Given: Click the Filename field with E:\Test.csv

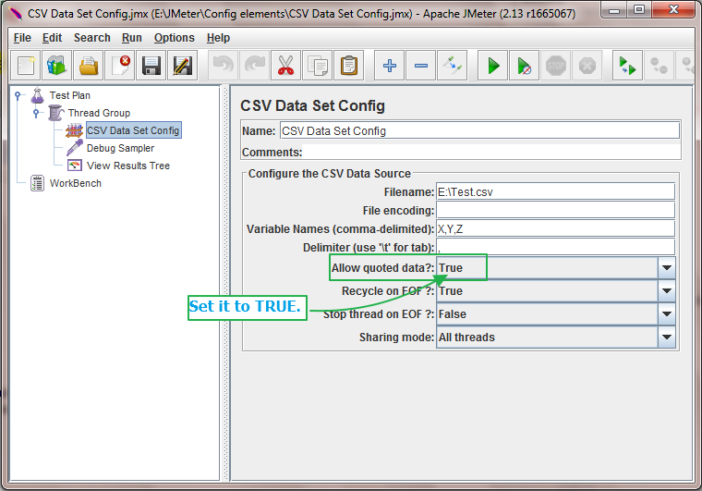Looking at the screenshot, I should 555,191.
